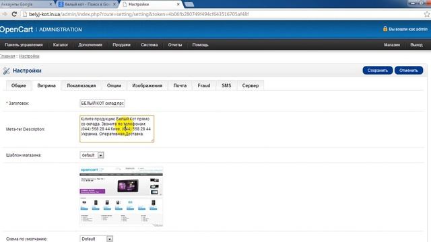Click the lock icon next to admin login

pos(385,29)
